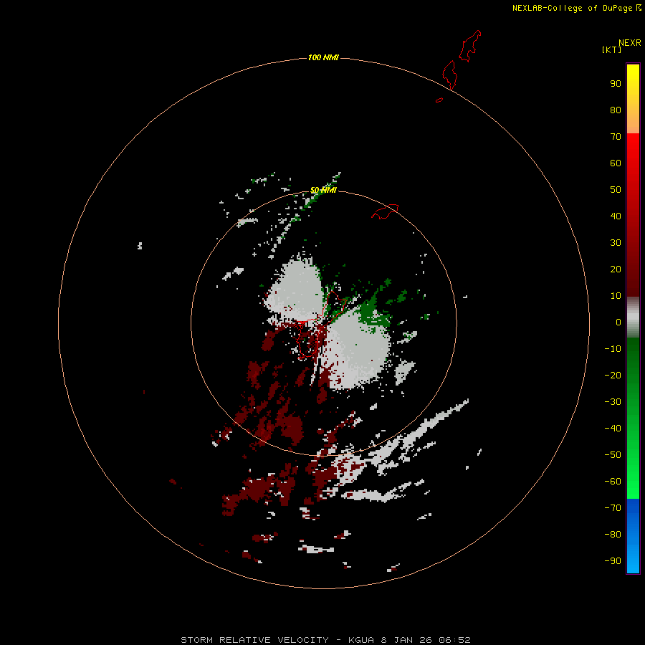Click the 0 knot scale label
Viewport: 645px width, 645px height.
(618, 322)
